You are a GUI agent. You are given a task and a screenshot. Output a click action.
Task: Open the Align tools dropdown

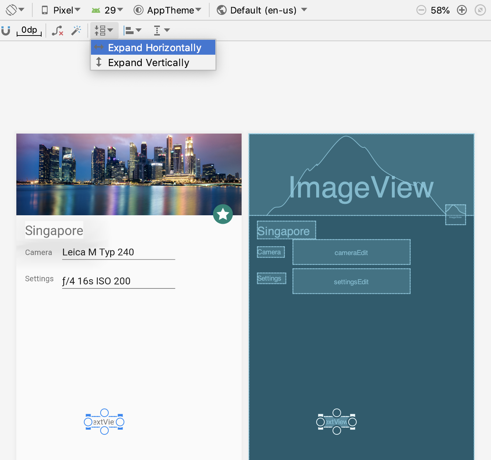pos(133,31)
